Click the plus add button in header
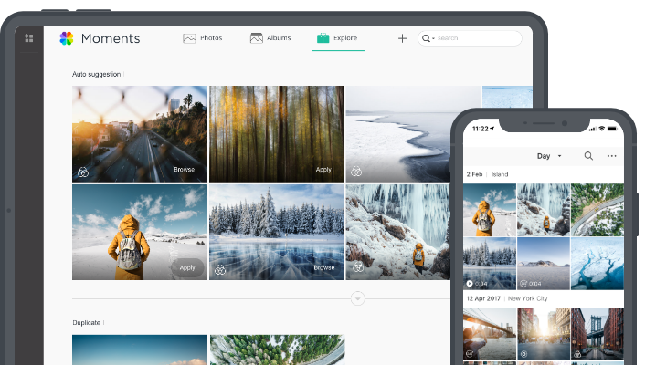The height and width of the screenshot is (365, 645). pos(402,38)
